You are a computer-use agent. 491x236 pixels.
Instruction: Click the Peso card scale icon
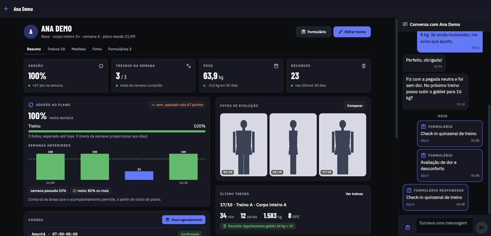tap(276, 66)
